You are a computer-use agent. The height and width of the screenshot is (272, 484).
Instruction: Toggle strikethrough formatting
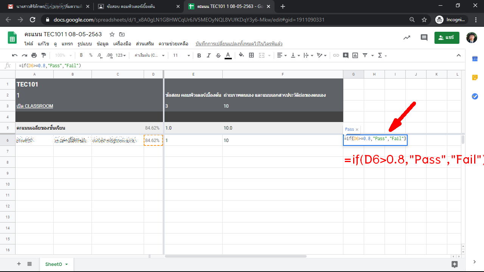pos(218,56)
